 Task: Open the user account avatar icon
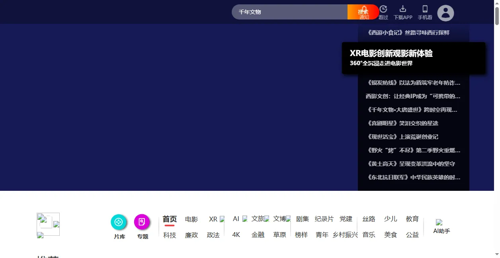[445, 13]
